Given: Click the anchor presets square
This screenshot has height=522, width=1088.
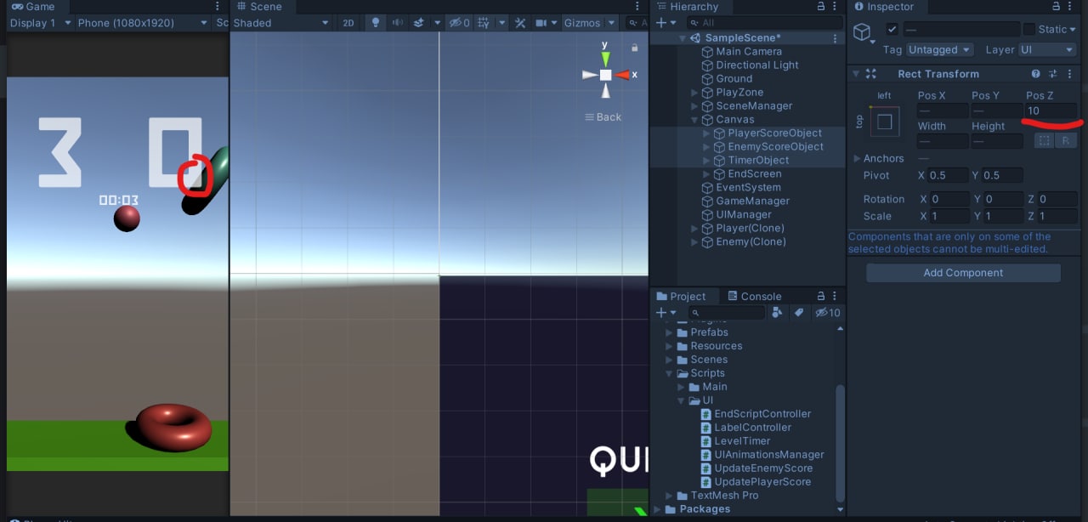Looking at the screenshot, I should coord(885,122).
